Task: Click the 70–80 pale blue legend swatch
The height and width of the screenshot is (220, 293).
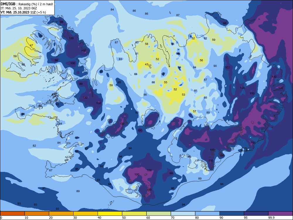Action: [x=183, y=214]
